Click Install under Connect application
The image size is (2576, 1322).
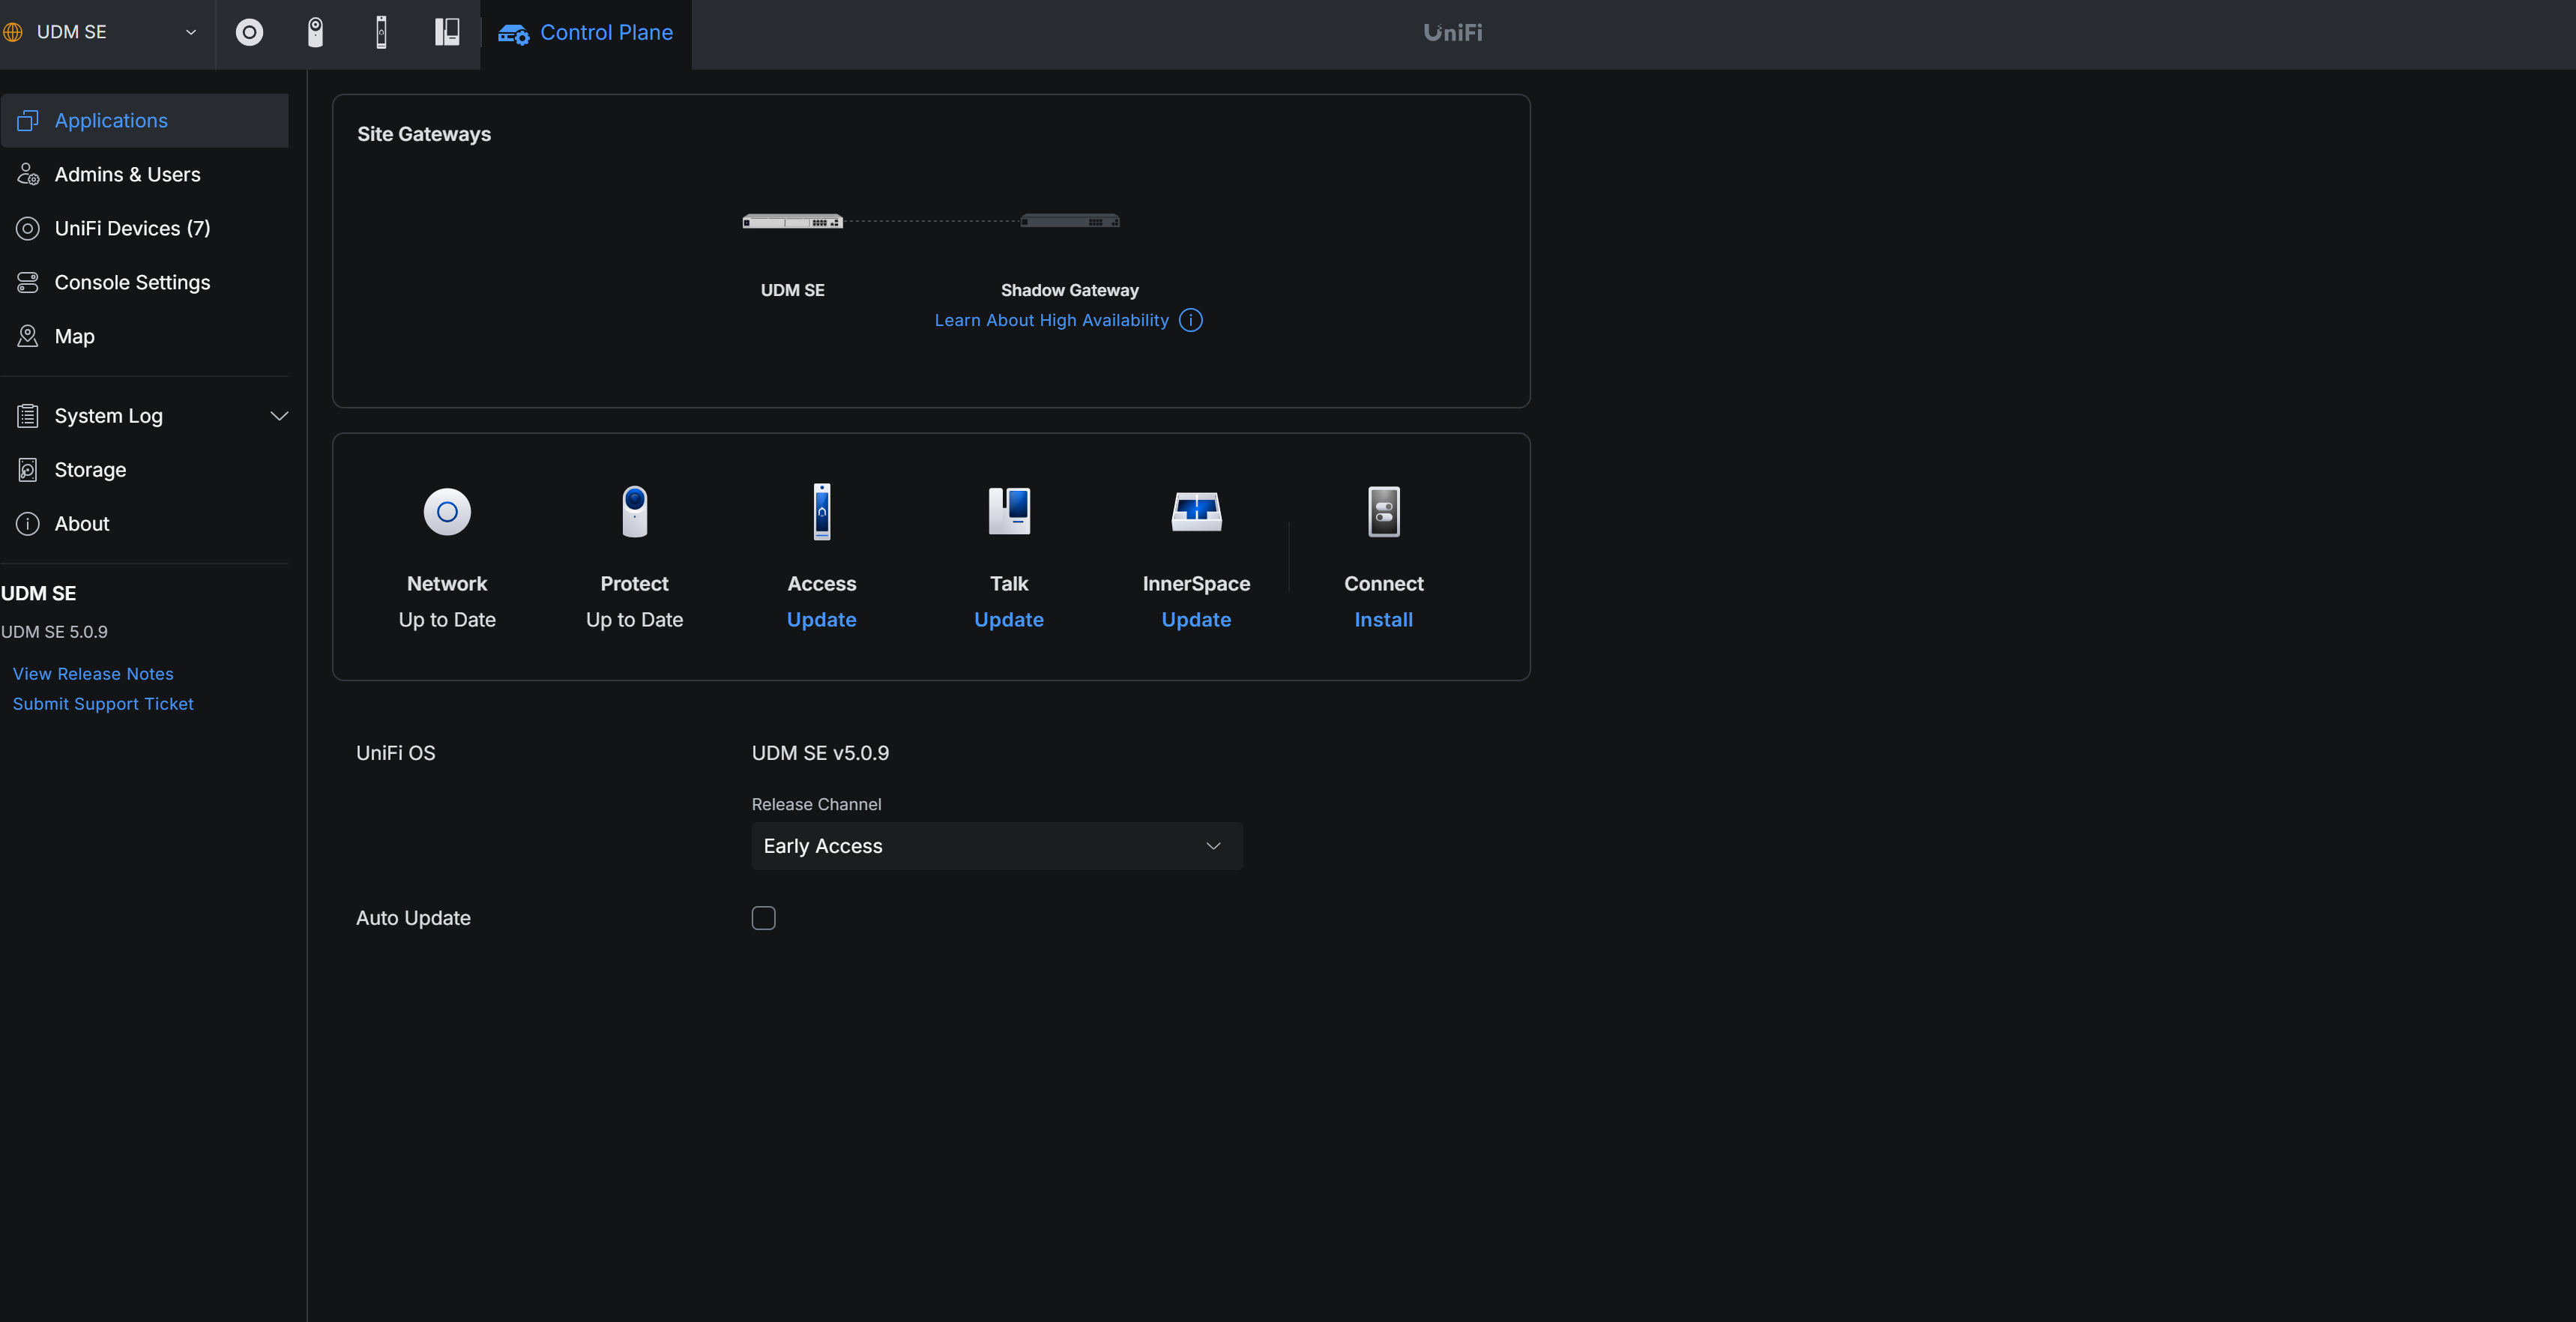(1383, 620)
